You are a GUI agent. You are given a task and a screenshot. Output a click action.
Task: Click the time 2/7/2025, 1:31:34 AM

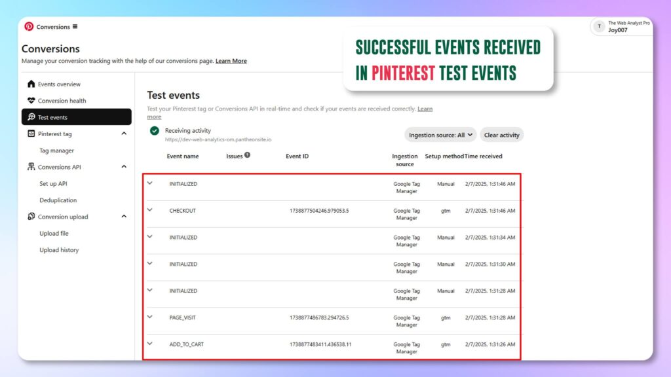point(490,237)
